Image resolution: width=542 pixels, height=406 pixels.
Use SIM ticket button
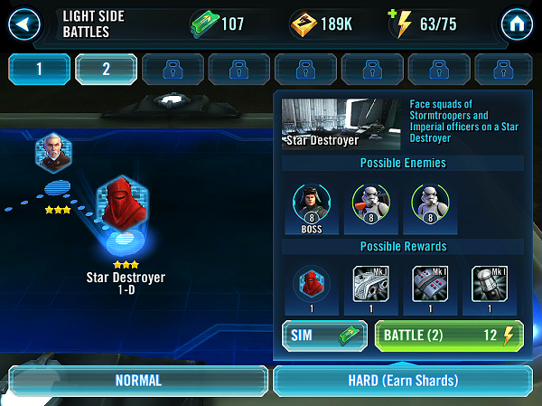pyautogui.click(x=324, y=335)
